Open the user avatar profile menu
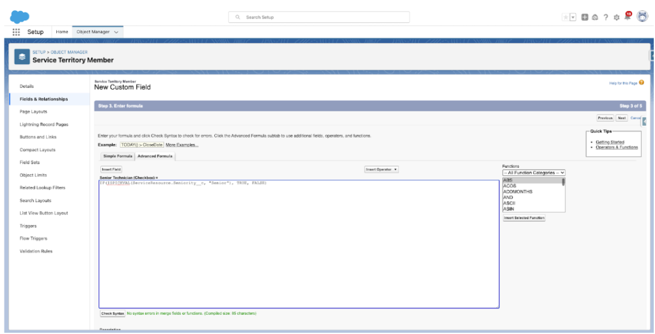655x334 pixels. (x=642, y=16)
